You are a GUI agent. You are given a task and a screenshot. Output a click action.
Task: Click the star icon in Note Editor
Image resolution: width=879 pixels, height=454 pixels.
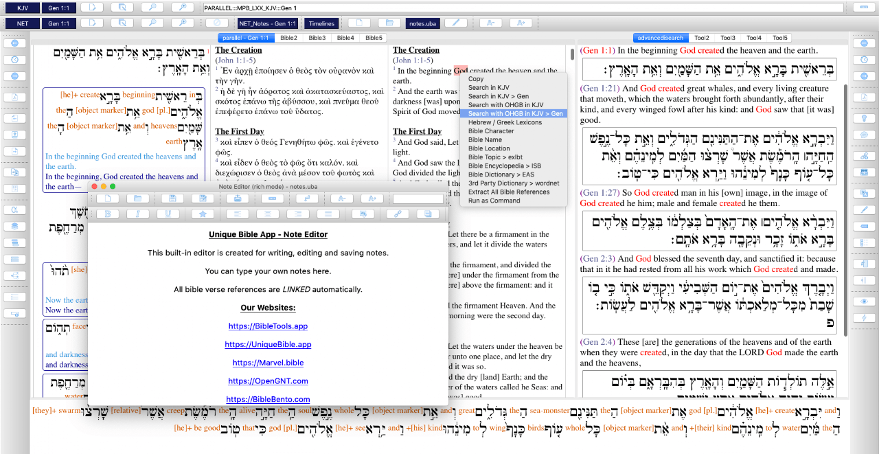(x=203, y=214)
